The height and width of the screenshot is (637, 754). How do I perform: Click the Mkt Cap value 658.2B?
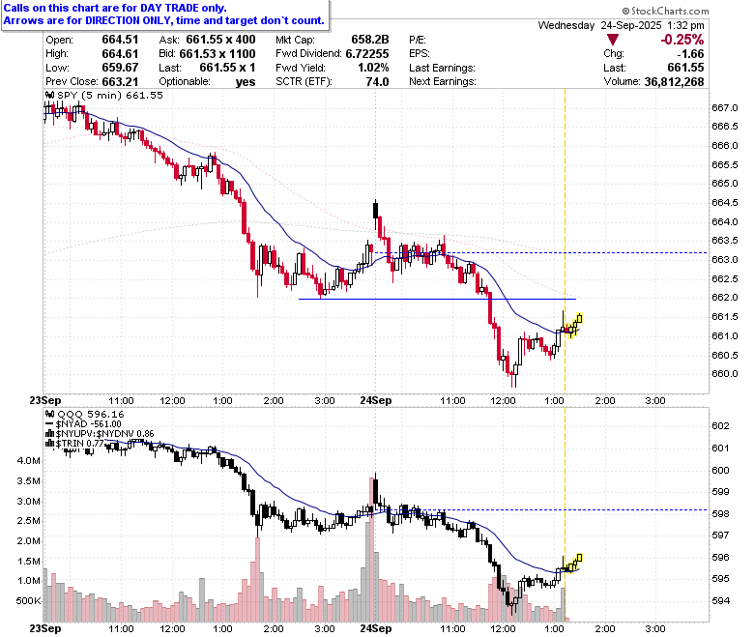(370, 40)
